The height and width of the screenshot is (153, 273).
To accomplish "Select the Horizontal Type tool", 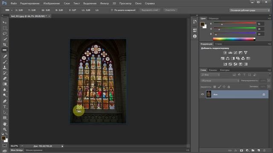I will point(5,107).
